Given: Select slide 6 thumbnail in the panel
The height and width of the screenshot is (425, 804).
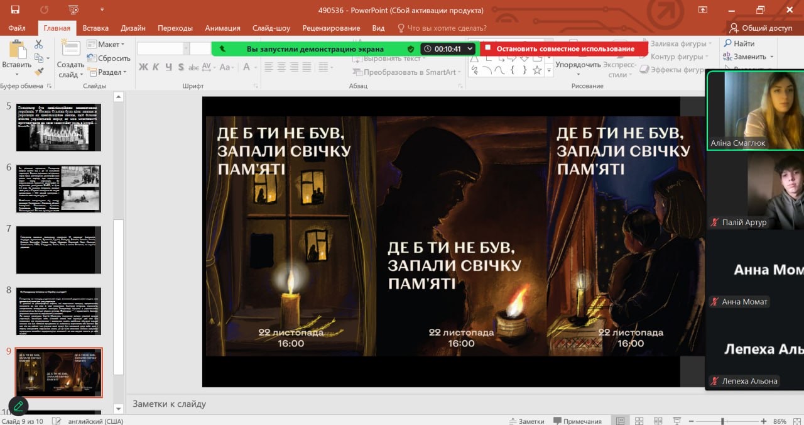Looking at the screenshot, I should (58, 189).
